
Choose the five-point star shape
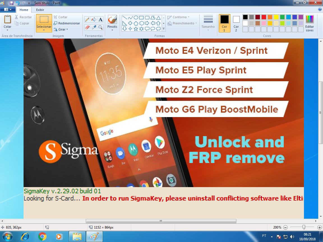coord(136,29)
